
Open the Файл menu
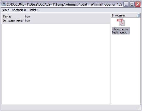[x=6, y=10]
